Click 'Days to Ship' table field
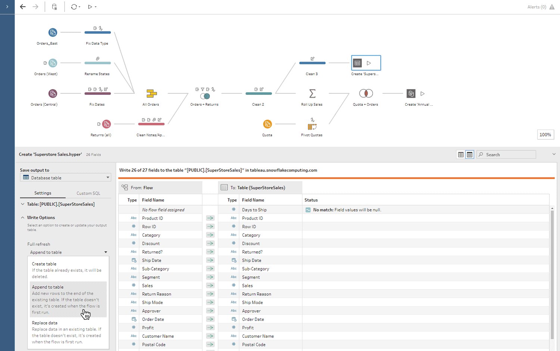 tap(254, 210)
